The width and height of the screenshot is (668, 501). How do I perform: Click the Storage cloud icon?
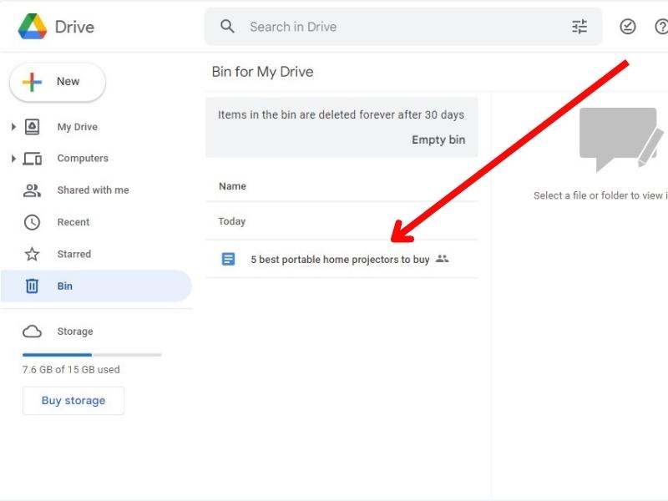(32, 331)
